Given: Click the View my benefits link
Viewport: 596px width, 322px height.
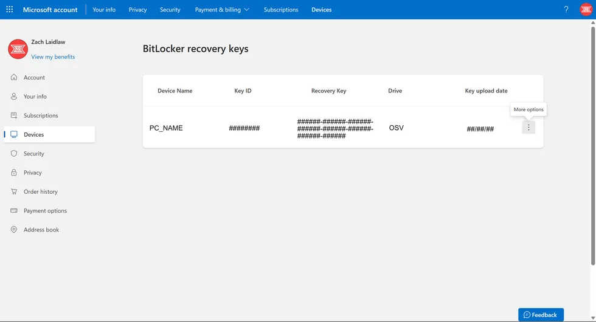Looking at the screenshot, I should pos(53,57).
